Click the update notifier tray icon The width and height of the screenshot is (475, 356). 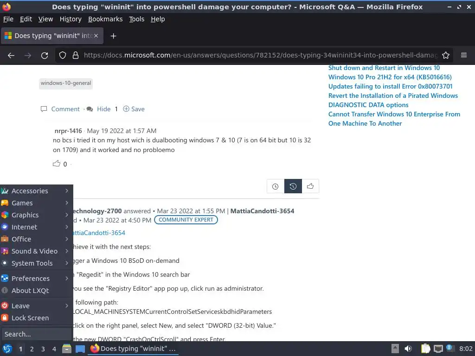point(449,348)
